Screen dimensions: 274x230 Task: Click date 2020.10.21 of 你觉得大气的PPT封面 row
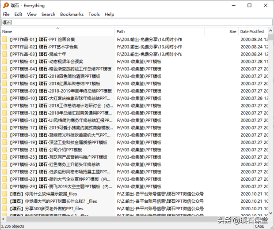(x=254, y=201)
